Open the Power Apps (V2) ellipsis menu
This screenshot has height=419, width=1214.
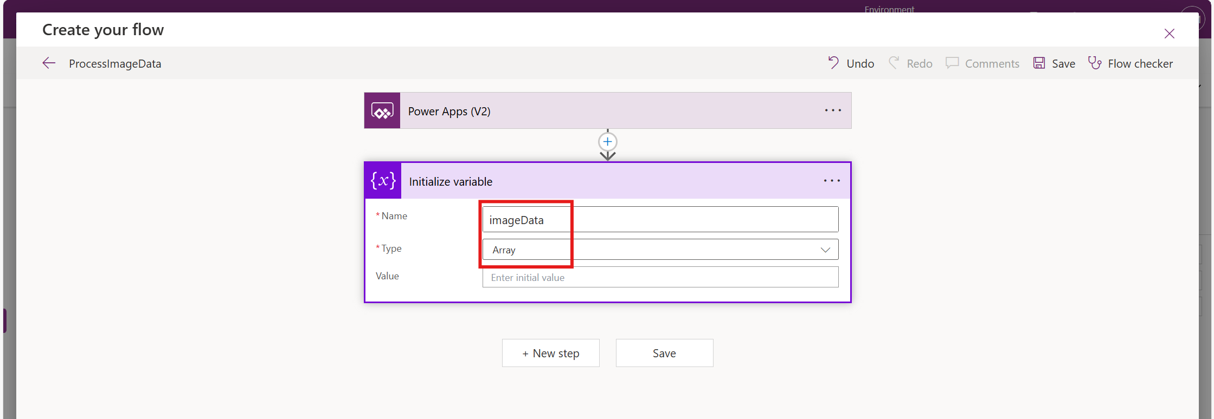point(833,110)
